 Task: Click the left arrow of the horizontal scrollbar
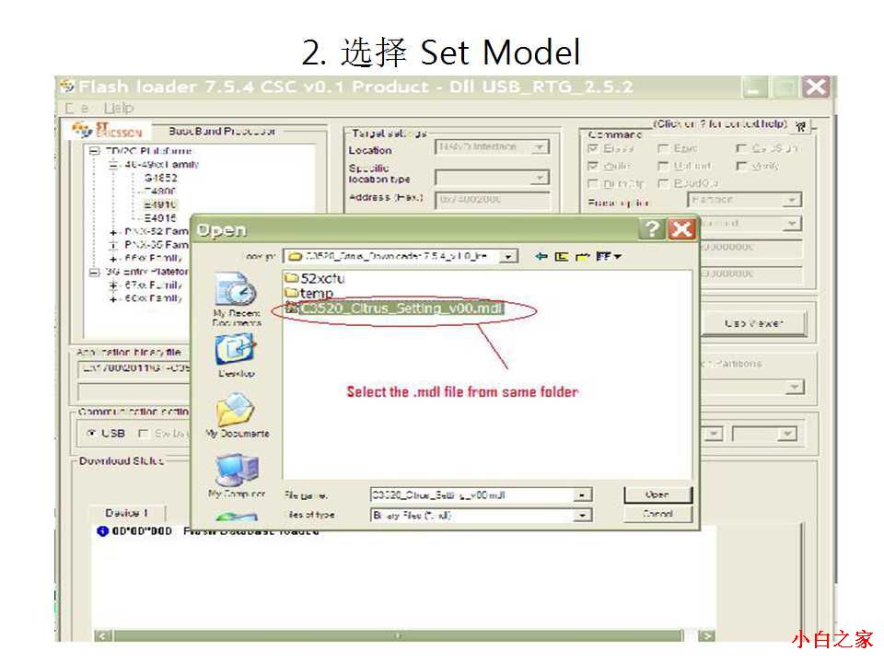tap(102, 636)
